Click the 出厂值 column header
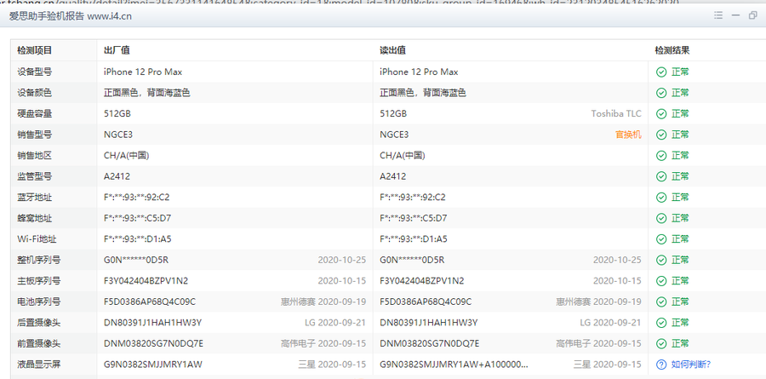766x379 pixels. (x=117, y=50)
